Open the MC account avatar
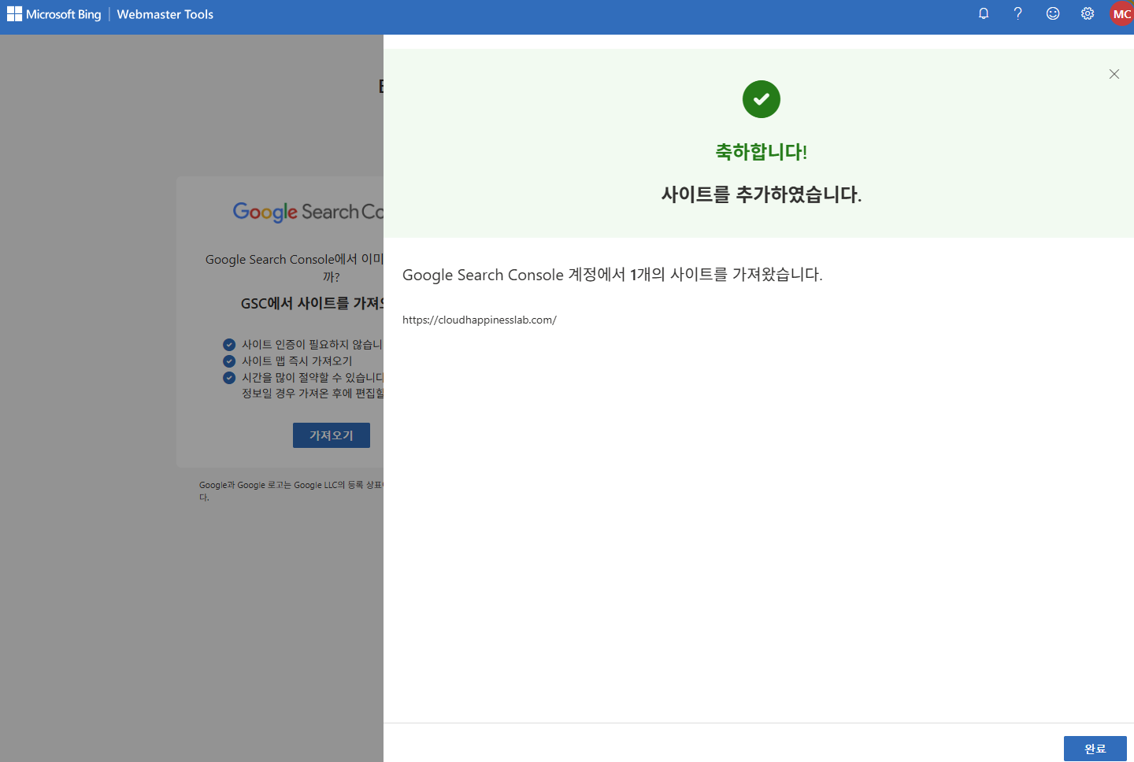The image size is (1134, 762). (x=1121, y=13)
